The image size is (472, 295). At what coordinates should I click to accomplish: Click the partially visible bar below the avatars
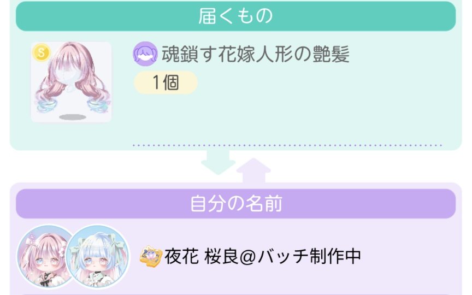[235, 294]
